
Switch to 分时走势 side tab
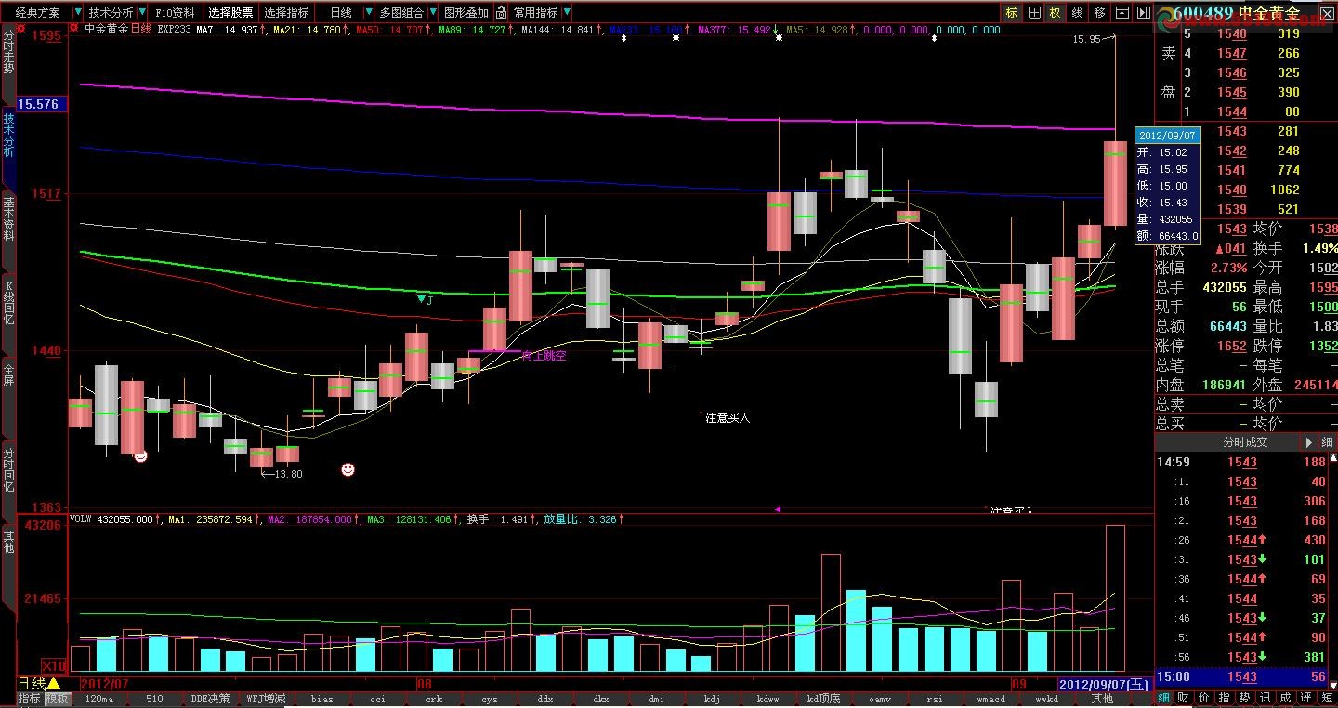8,63
